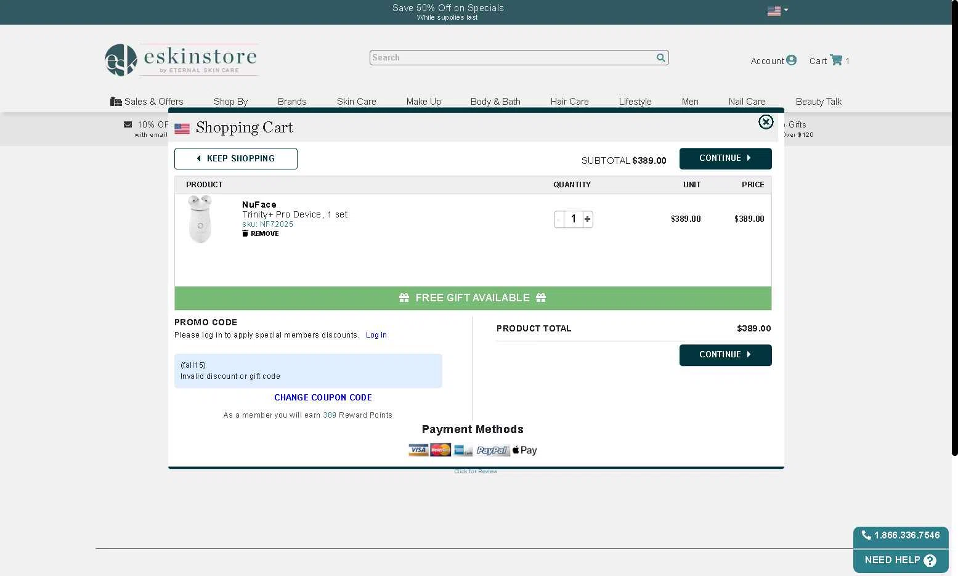
Task: Click the phone number 1.866.336.7546 button
Action: tap(901, 535)
